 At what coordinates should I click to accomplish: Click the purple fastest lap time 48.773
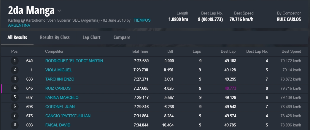[230, 88]
